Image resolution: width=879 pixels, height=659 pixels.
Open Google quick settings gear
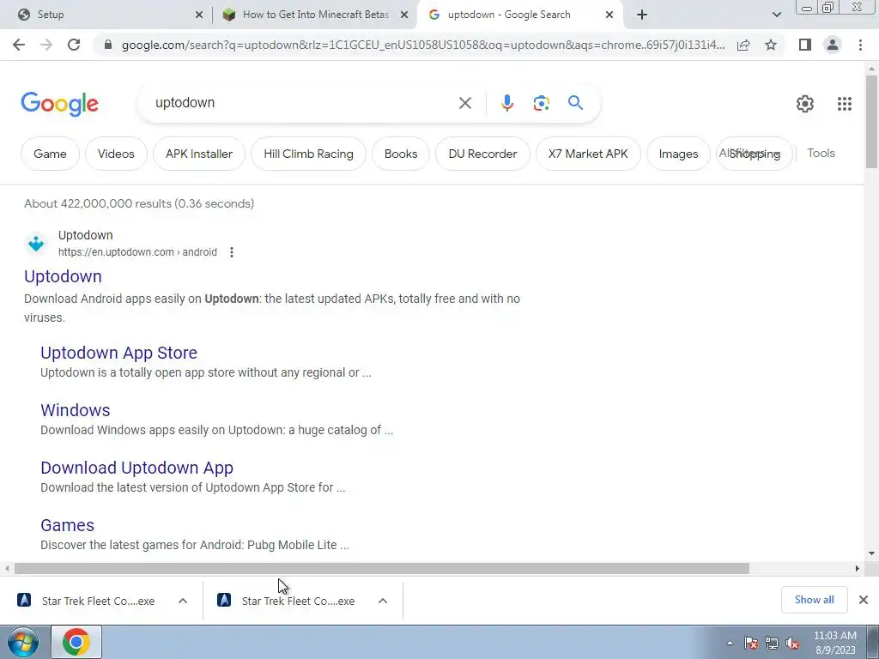tap(805, 104)
